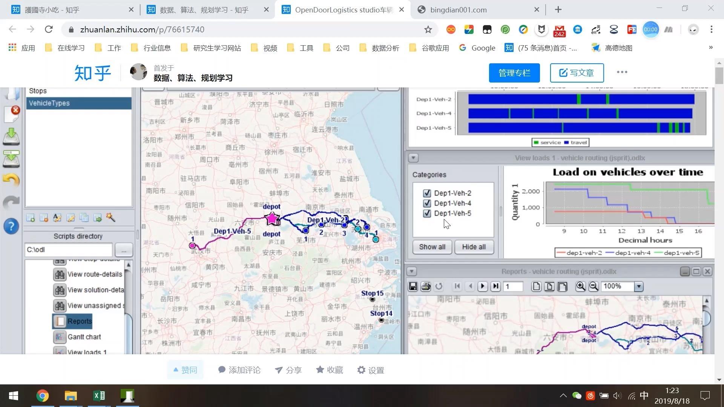Image resolution: width=724 pixels, height=407 pixels.
Task: Click the Show all button
Action: pyautogui.click(x=432, y=247)
